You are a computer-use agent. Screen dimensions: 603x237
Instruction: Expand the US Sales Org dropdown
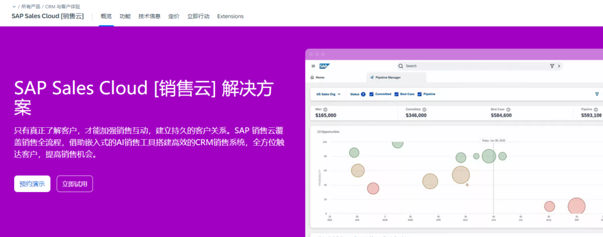(328, 94)
